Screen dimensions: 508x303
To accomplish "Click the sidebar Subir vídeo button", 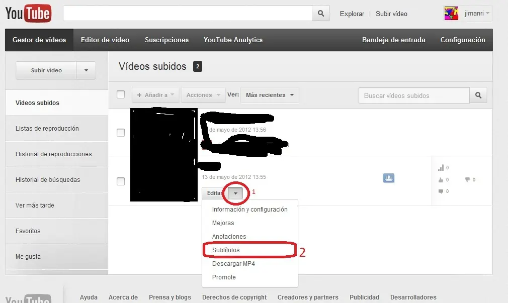I will [46, 70].
